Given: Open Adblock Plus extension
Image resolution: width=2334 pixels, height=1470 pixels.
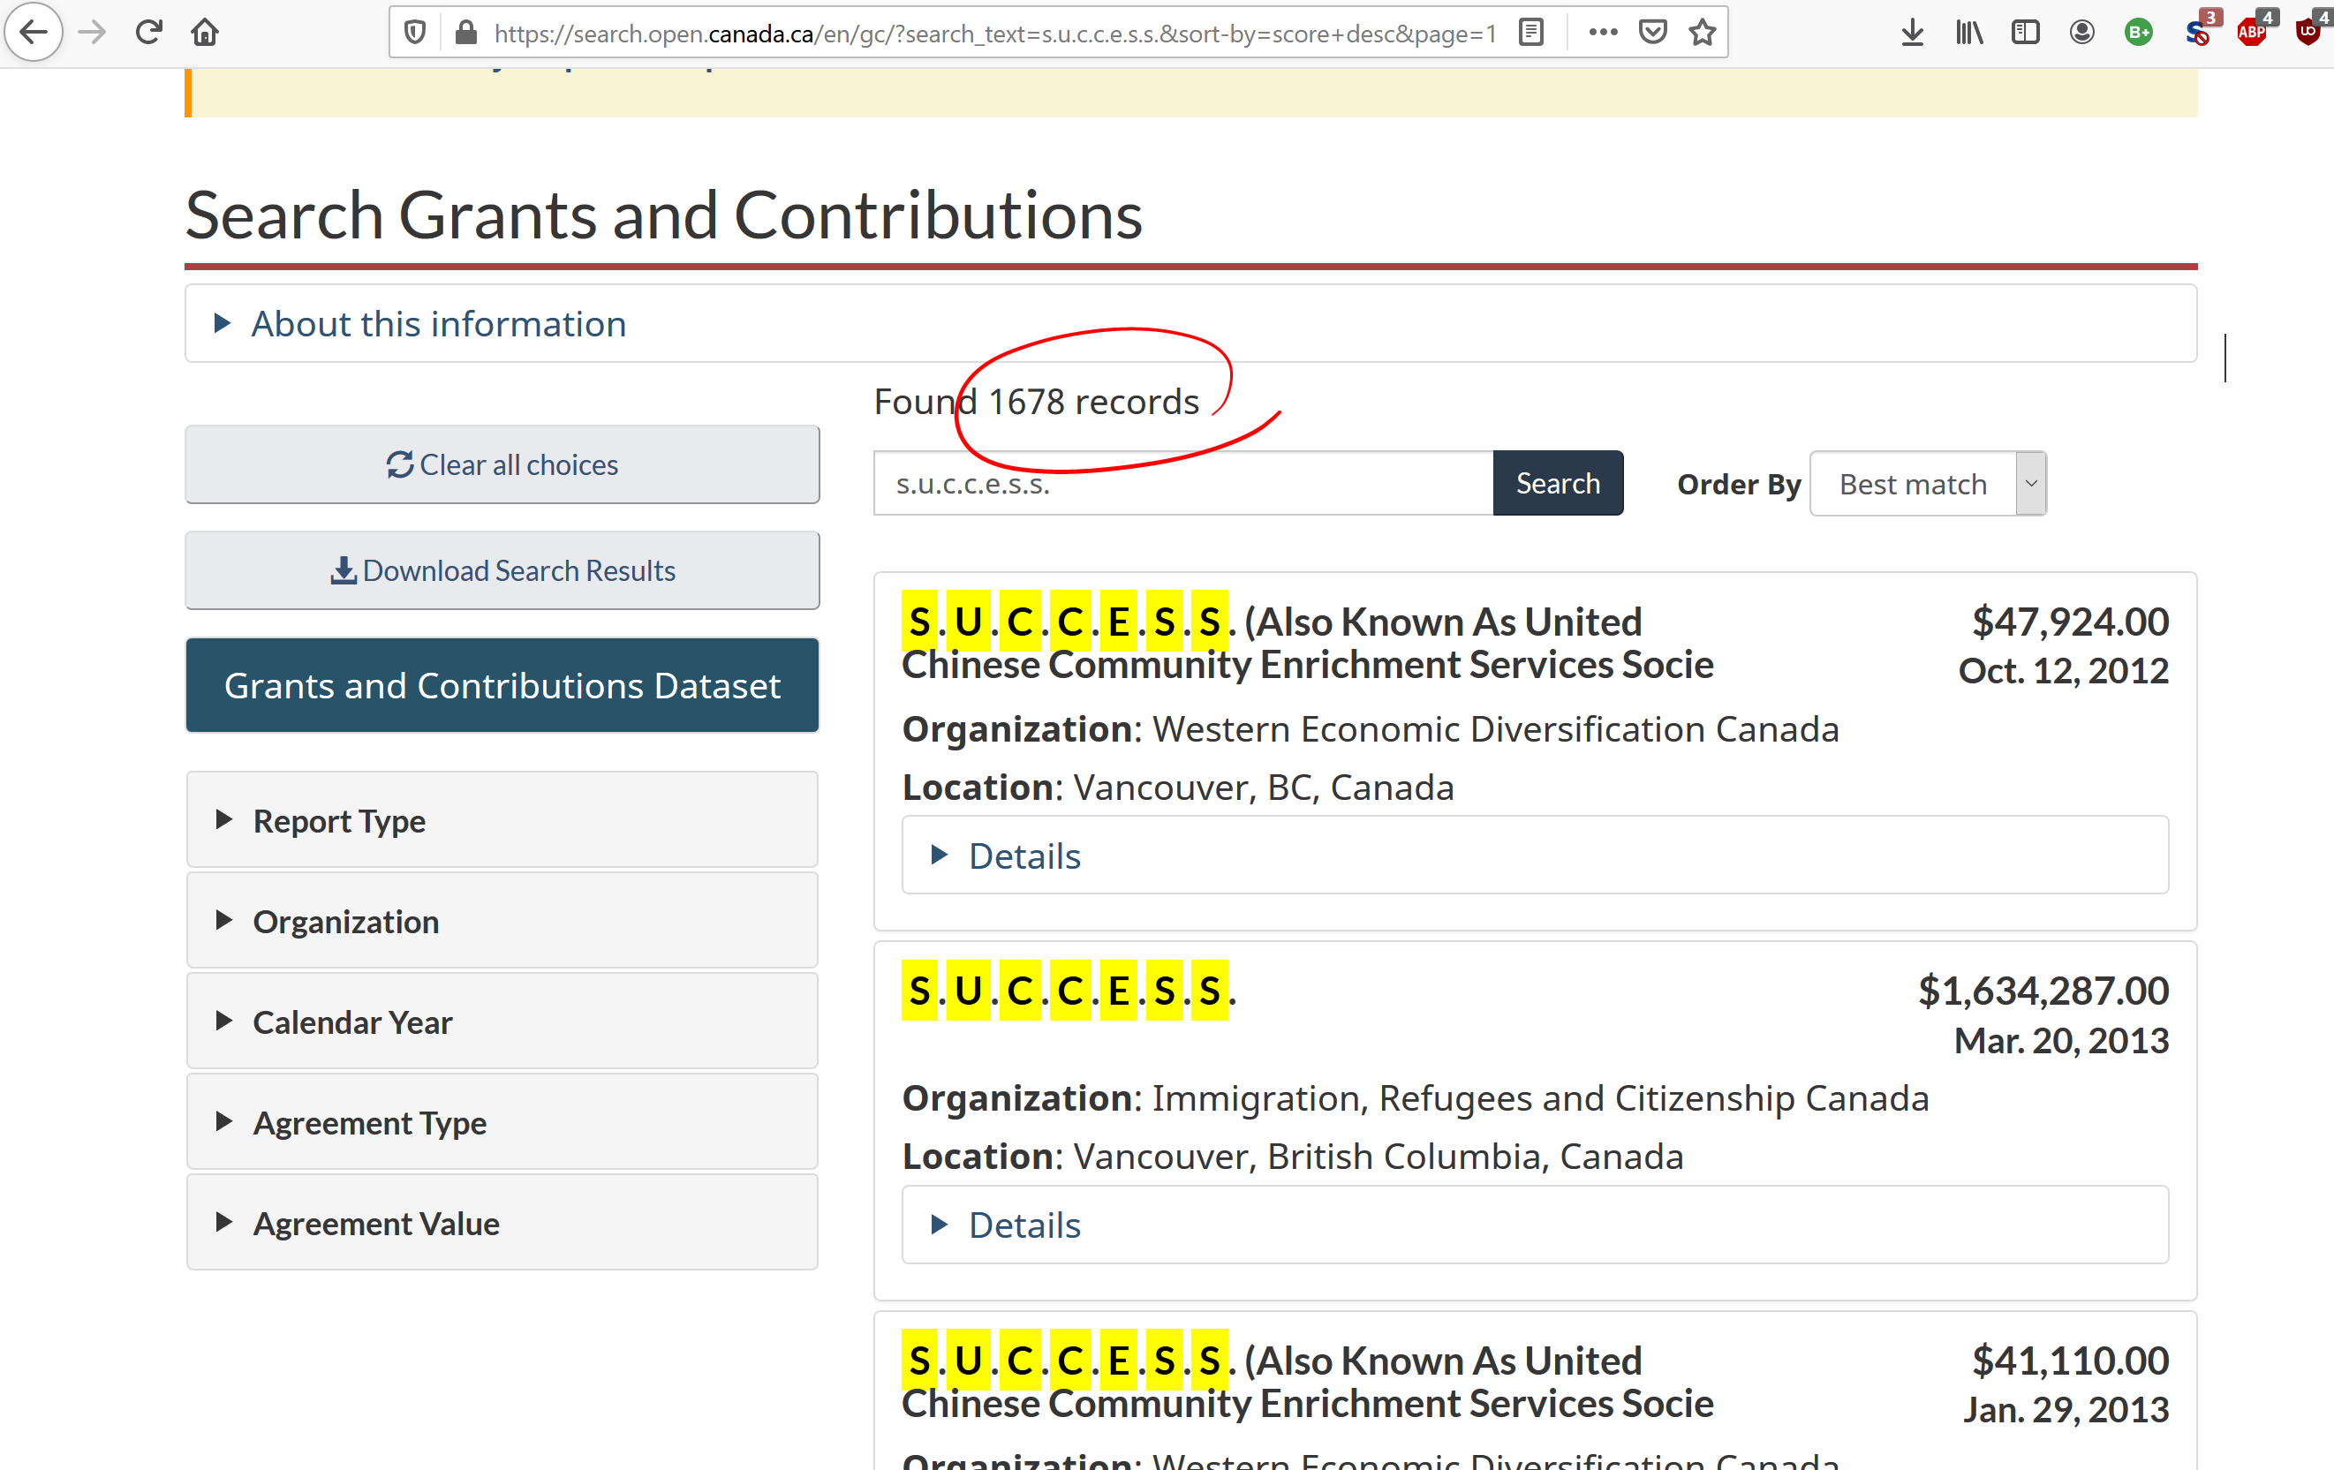Looking at the screenshot, I should pos(2254,31).
